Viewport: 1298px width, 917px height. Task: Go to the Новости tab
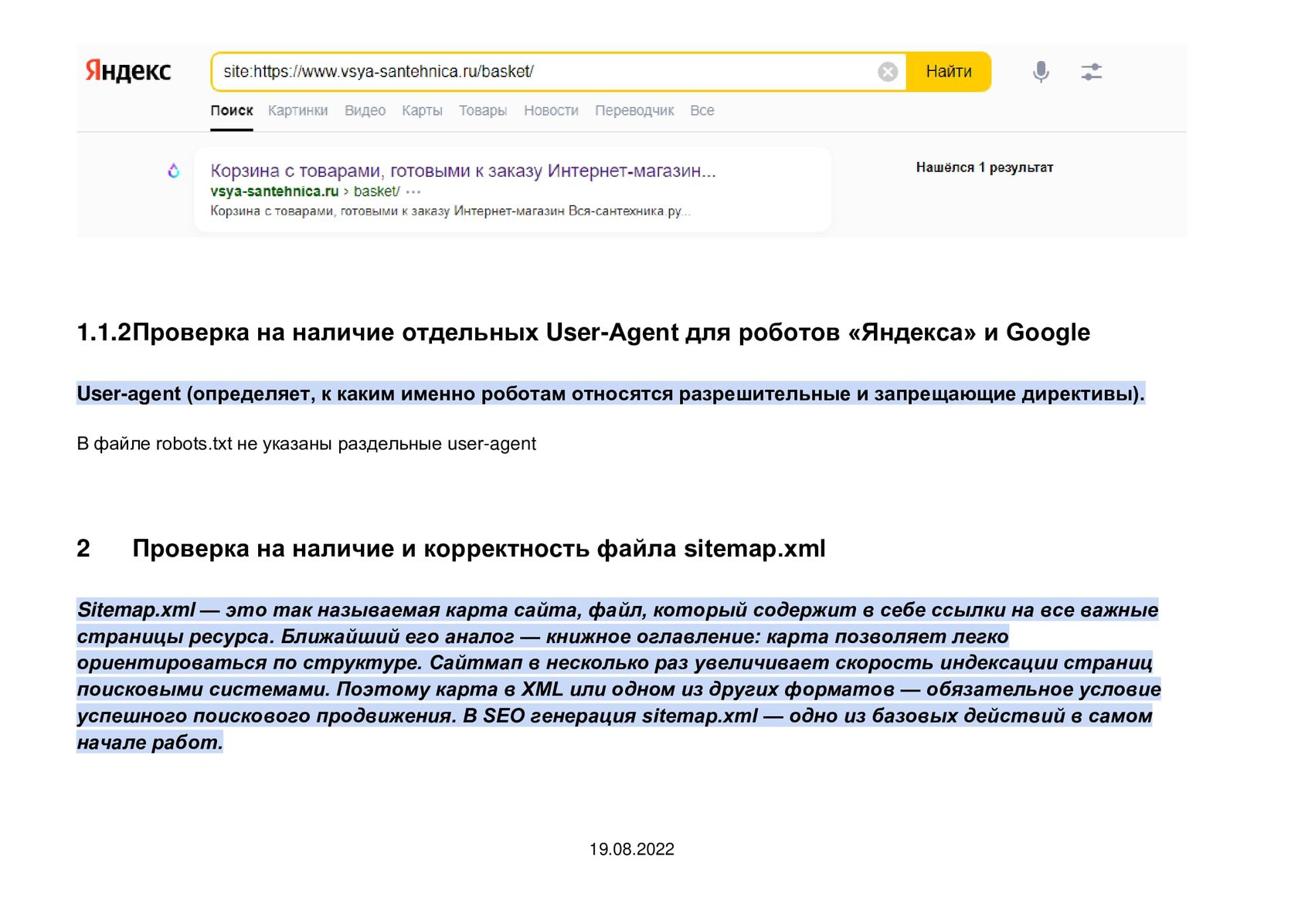551,110
